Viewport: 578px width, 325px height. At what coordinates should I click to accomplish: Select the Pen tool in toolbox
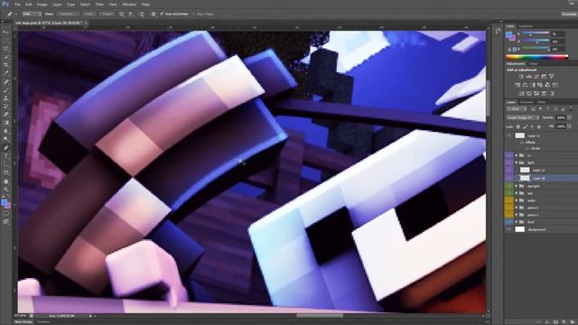tap(6, 148)
